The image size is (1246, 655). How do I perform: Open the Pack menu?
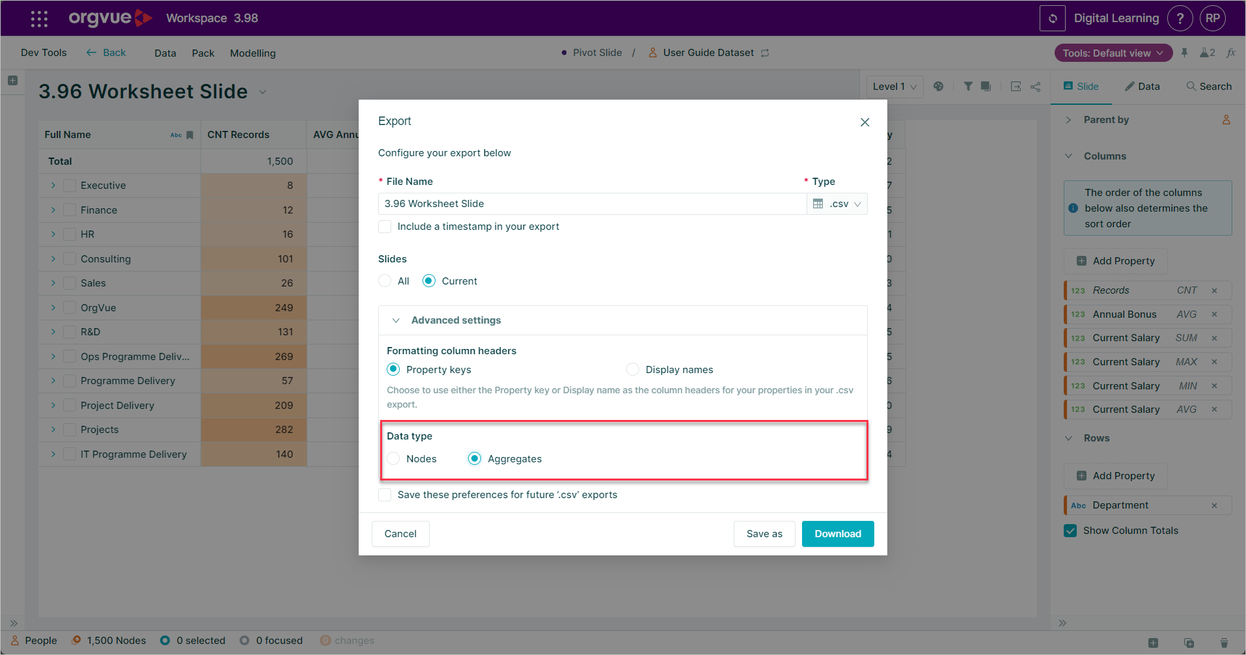[203, 53]
